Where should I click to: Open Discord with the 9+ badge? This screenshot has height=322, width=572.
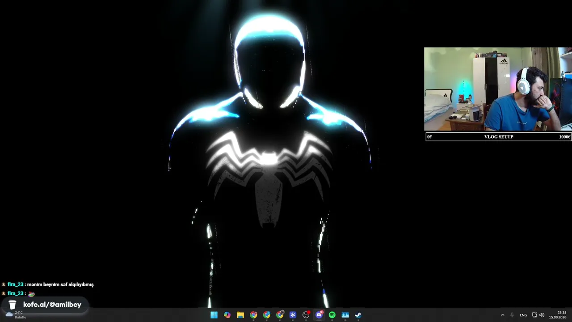pos(319,315)
